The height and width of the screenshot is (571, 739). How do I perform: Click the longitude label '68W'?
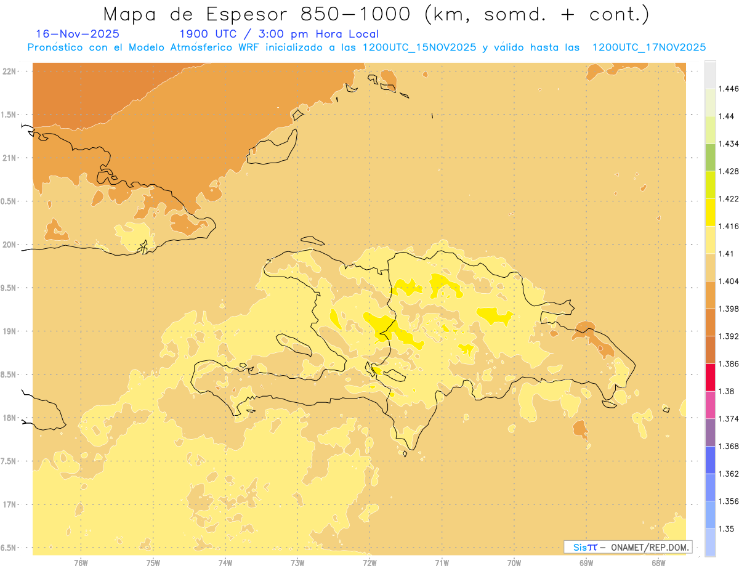coord(658,562)
